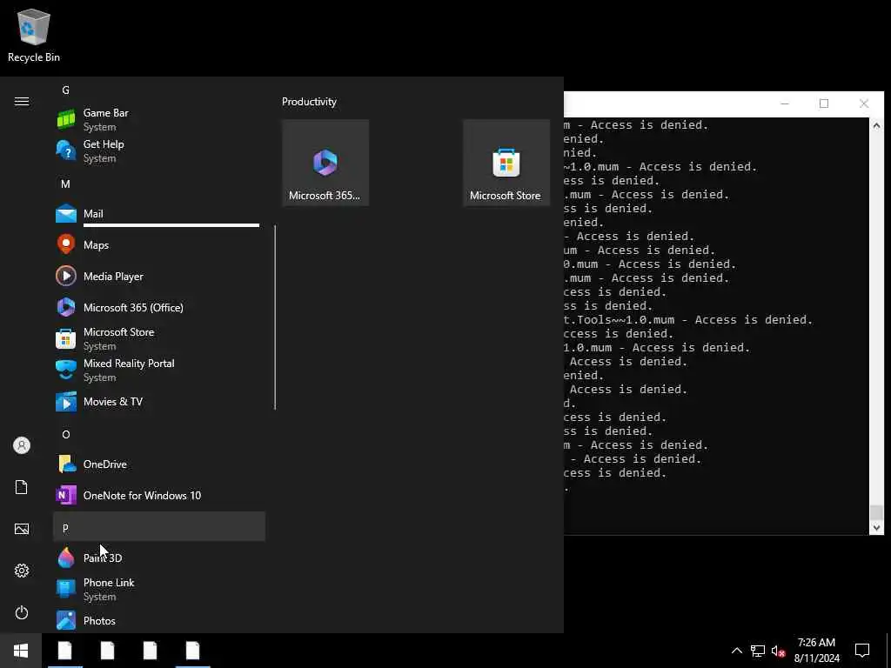The height and width of the screenshot is (668, 891).
Task: Close the console window
Action: [864, 104]
